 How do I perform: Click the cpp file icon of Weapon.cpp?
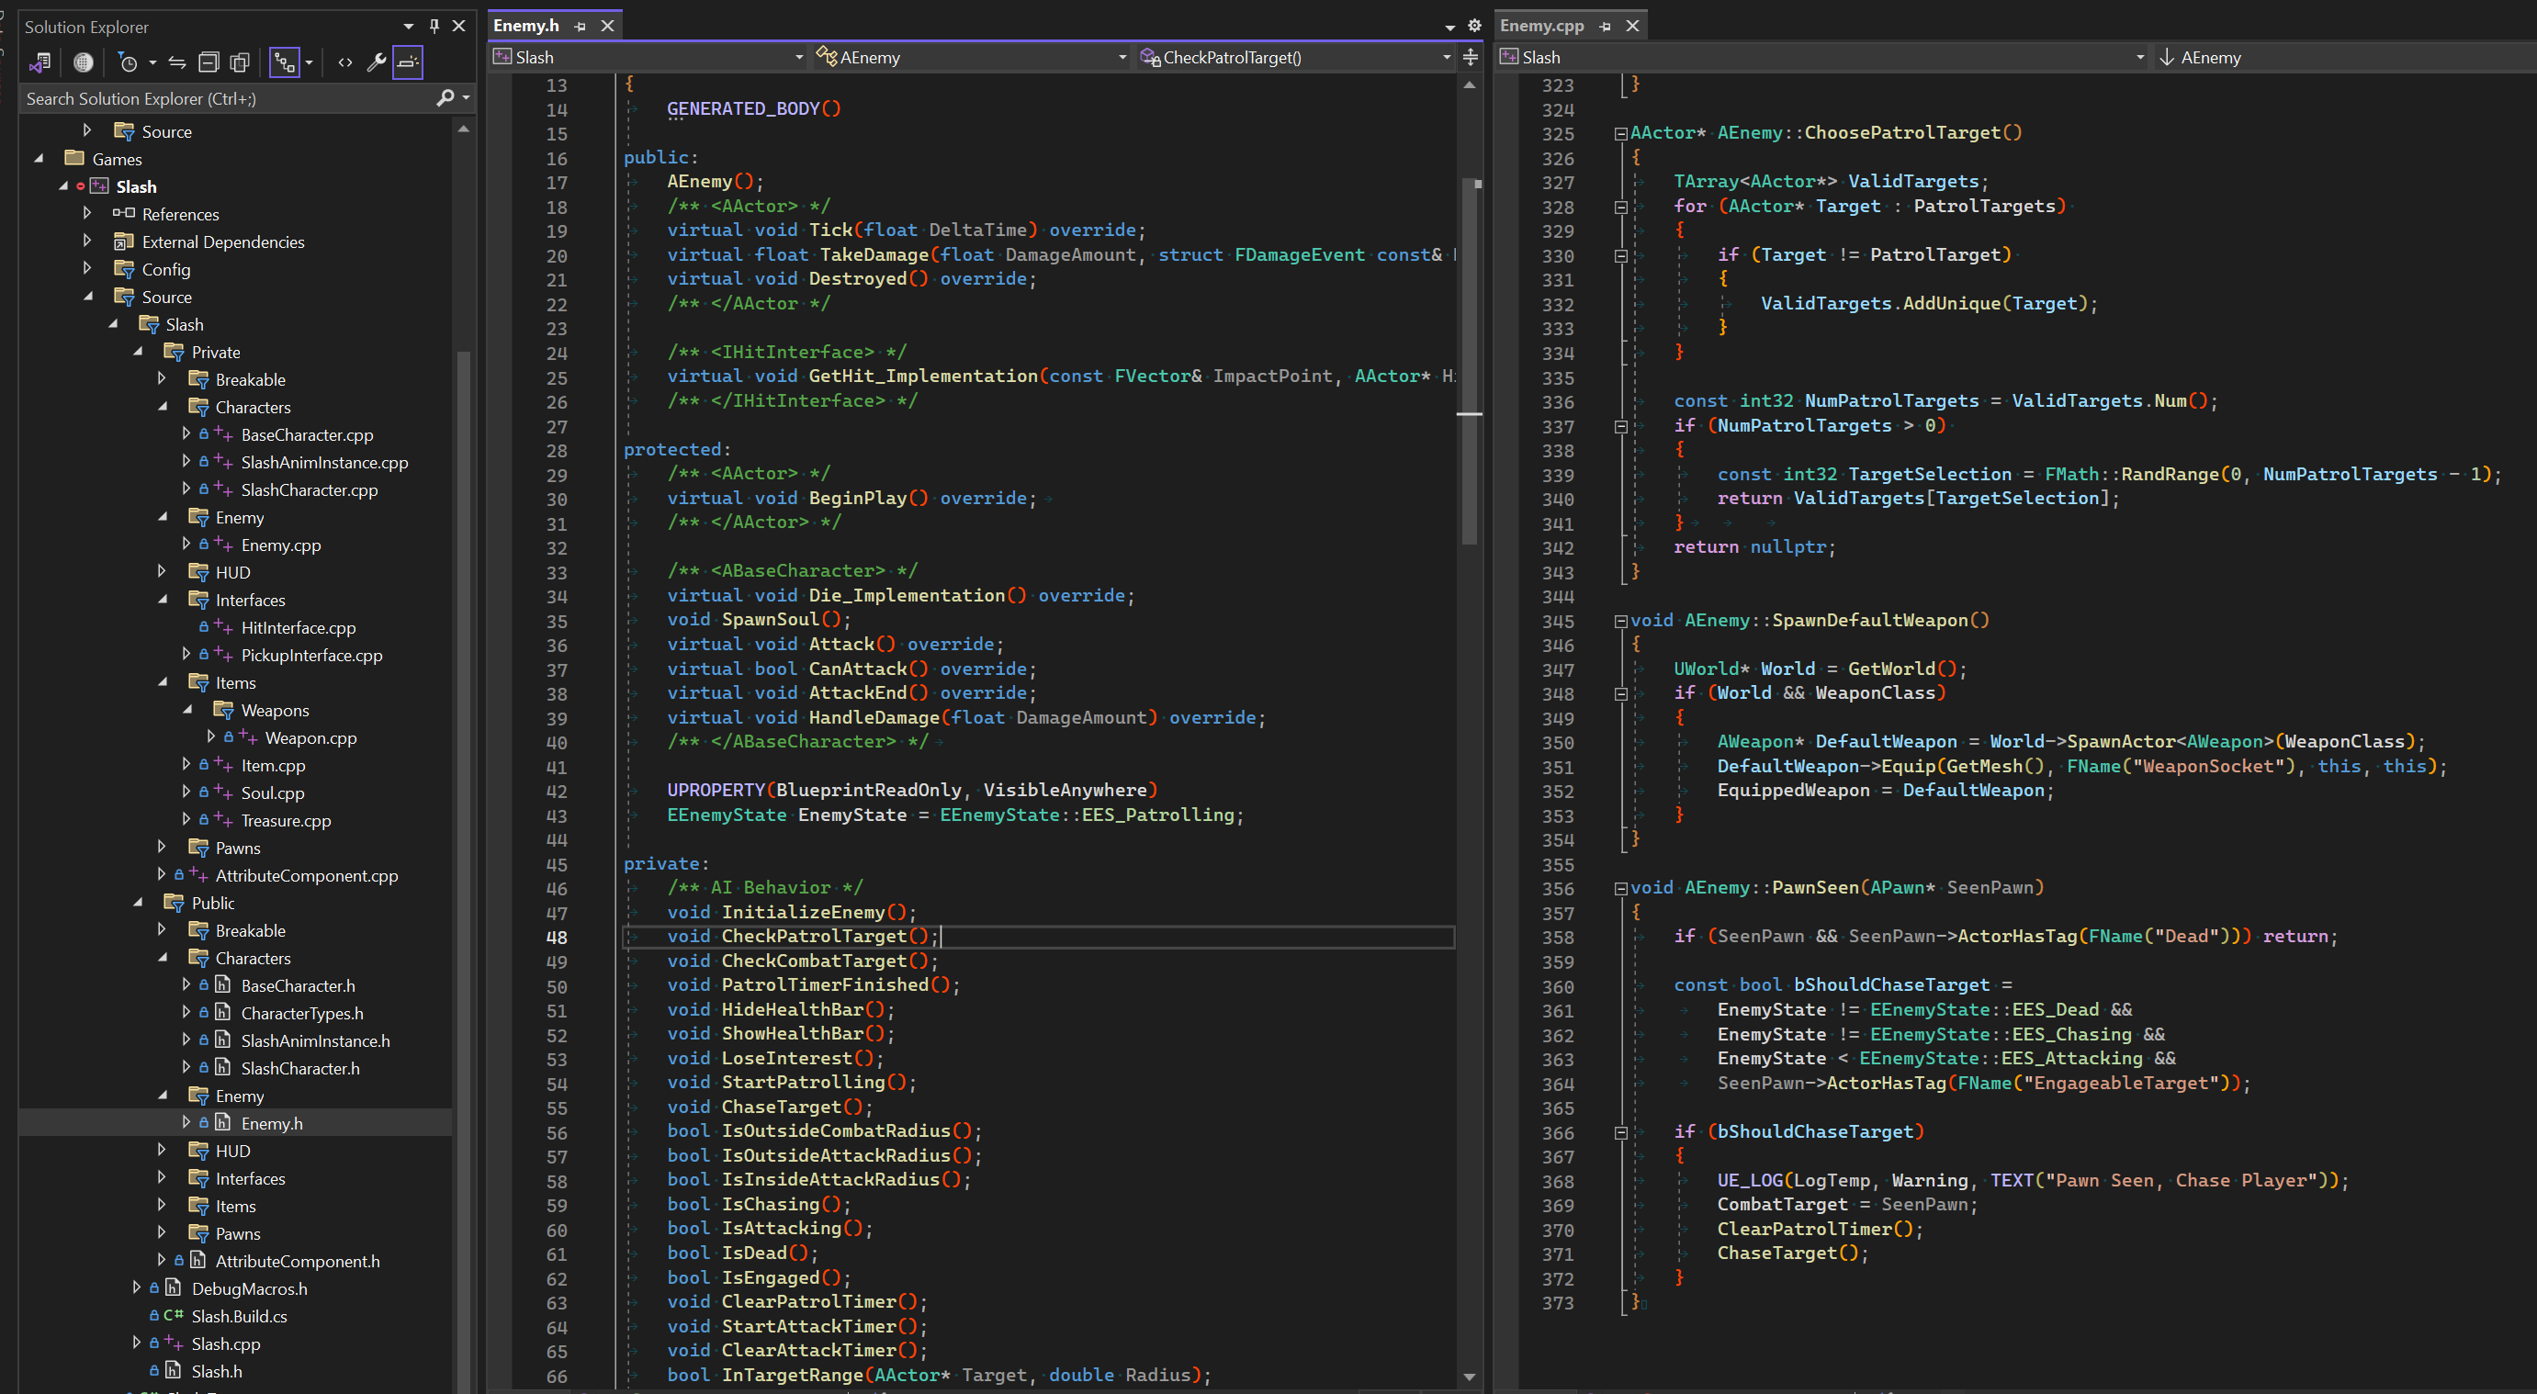(248, 737)
